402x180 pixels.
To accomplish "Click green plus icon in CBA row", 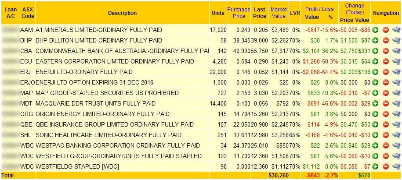I will click(x=375, y=51).
